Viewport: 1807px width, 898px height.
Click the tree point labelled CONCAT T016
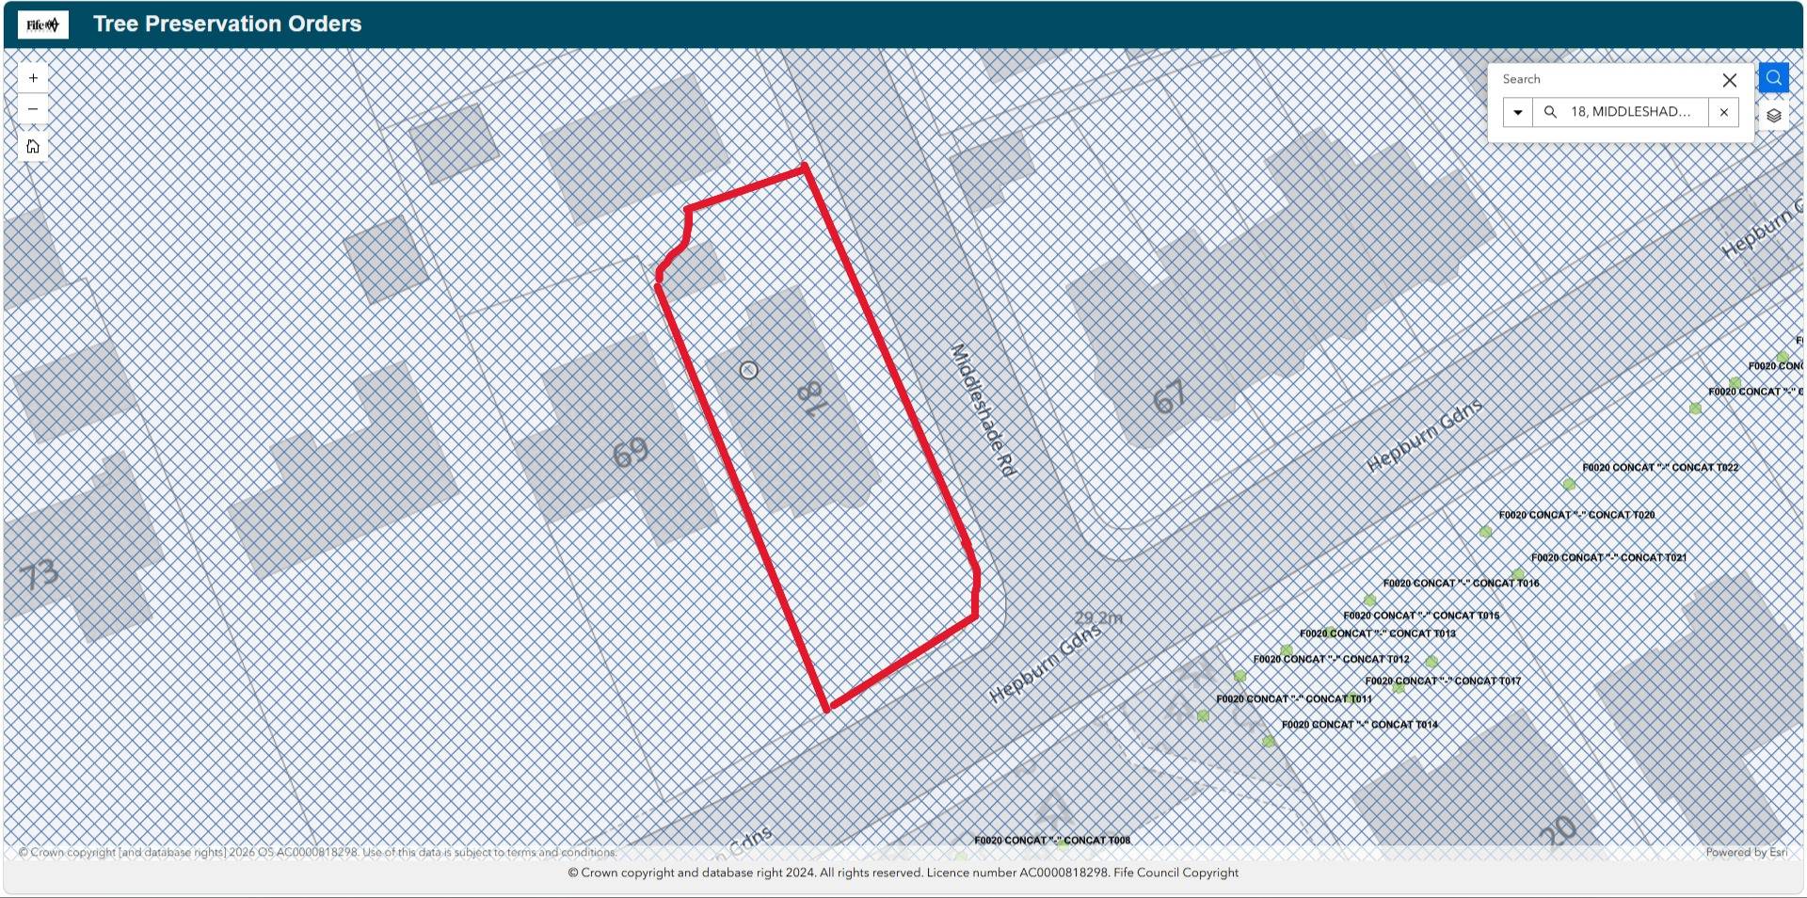[x=1370, y=600]
